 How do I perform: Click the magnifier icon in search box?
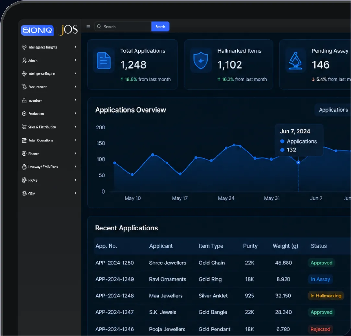tap(99, 26)
